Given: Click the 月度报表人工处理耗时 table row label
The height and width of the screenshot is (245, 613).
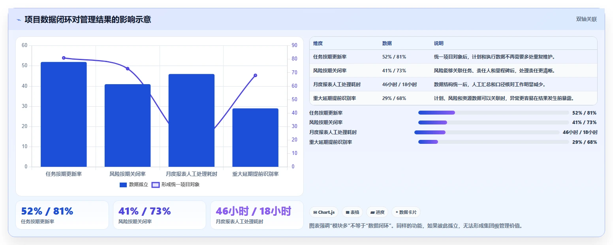Looking at the screenshot, I should click(337, 85).
